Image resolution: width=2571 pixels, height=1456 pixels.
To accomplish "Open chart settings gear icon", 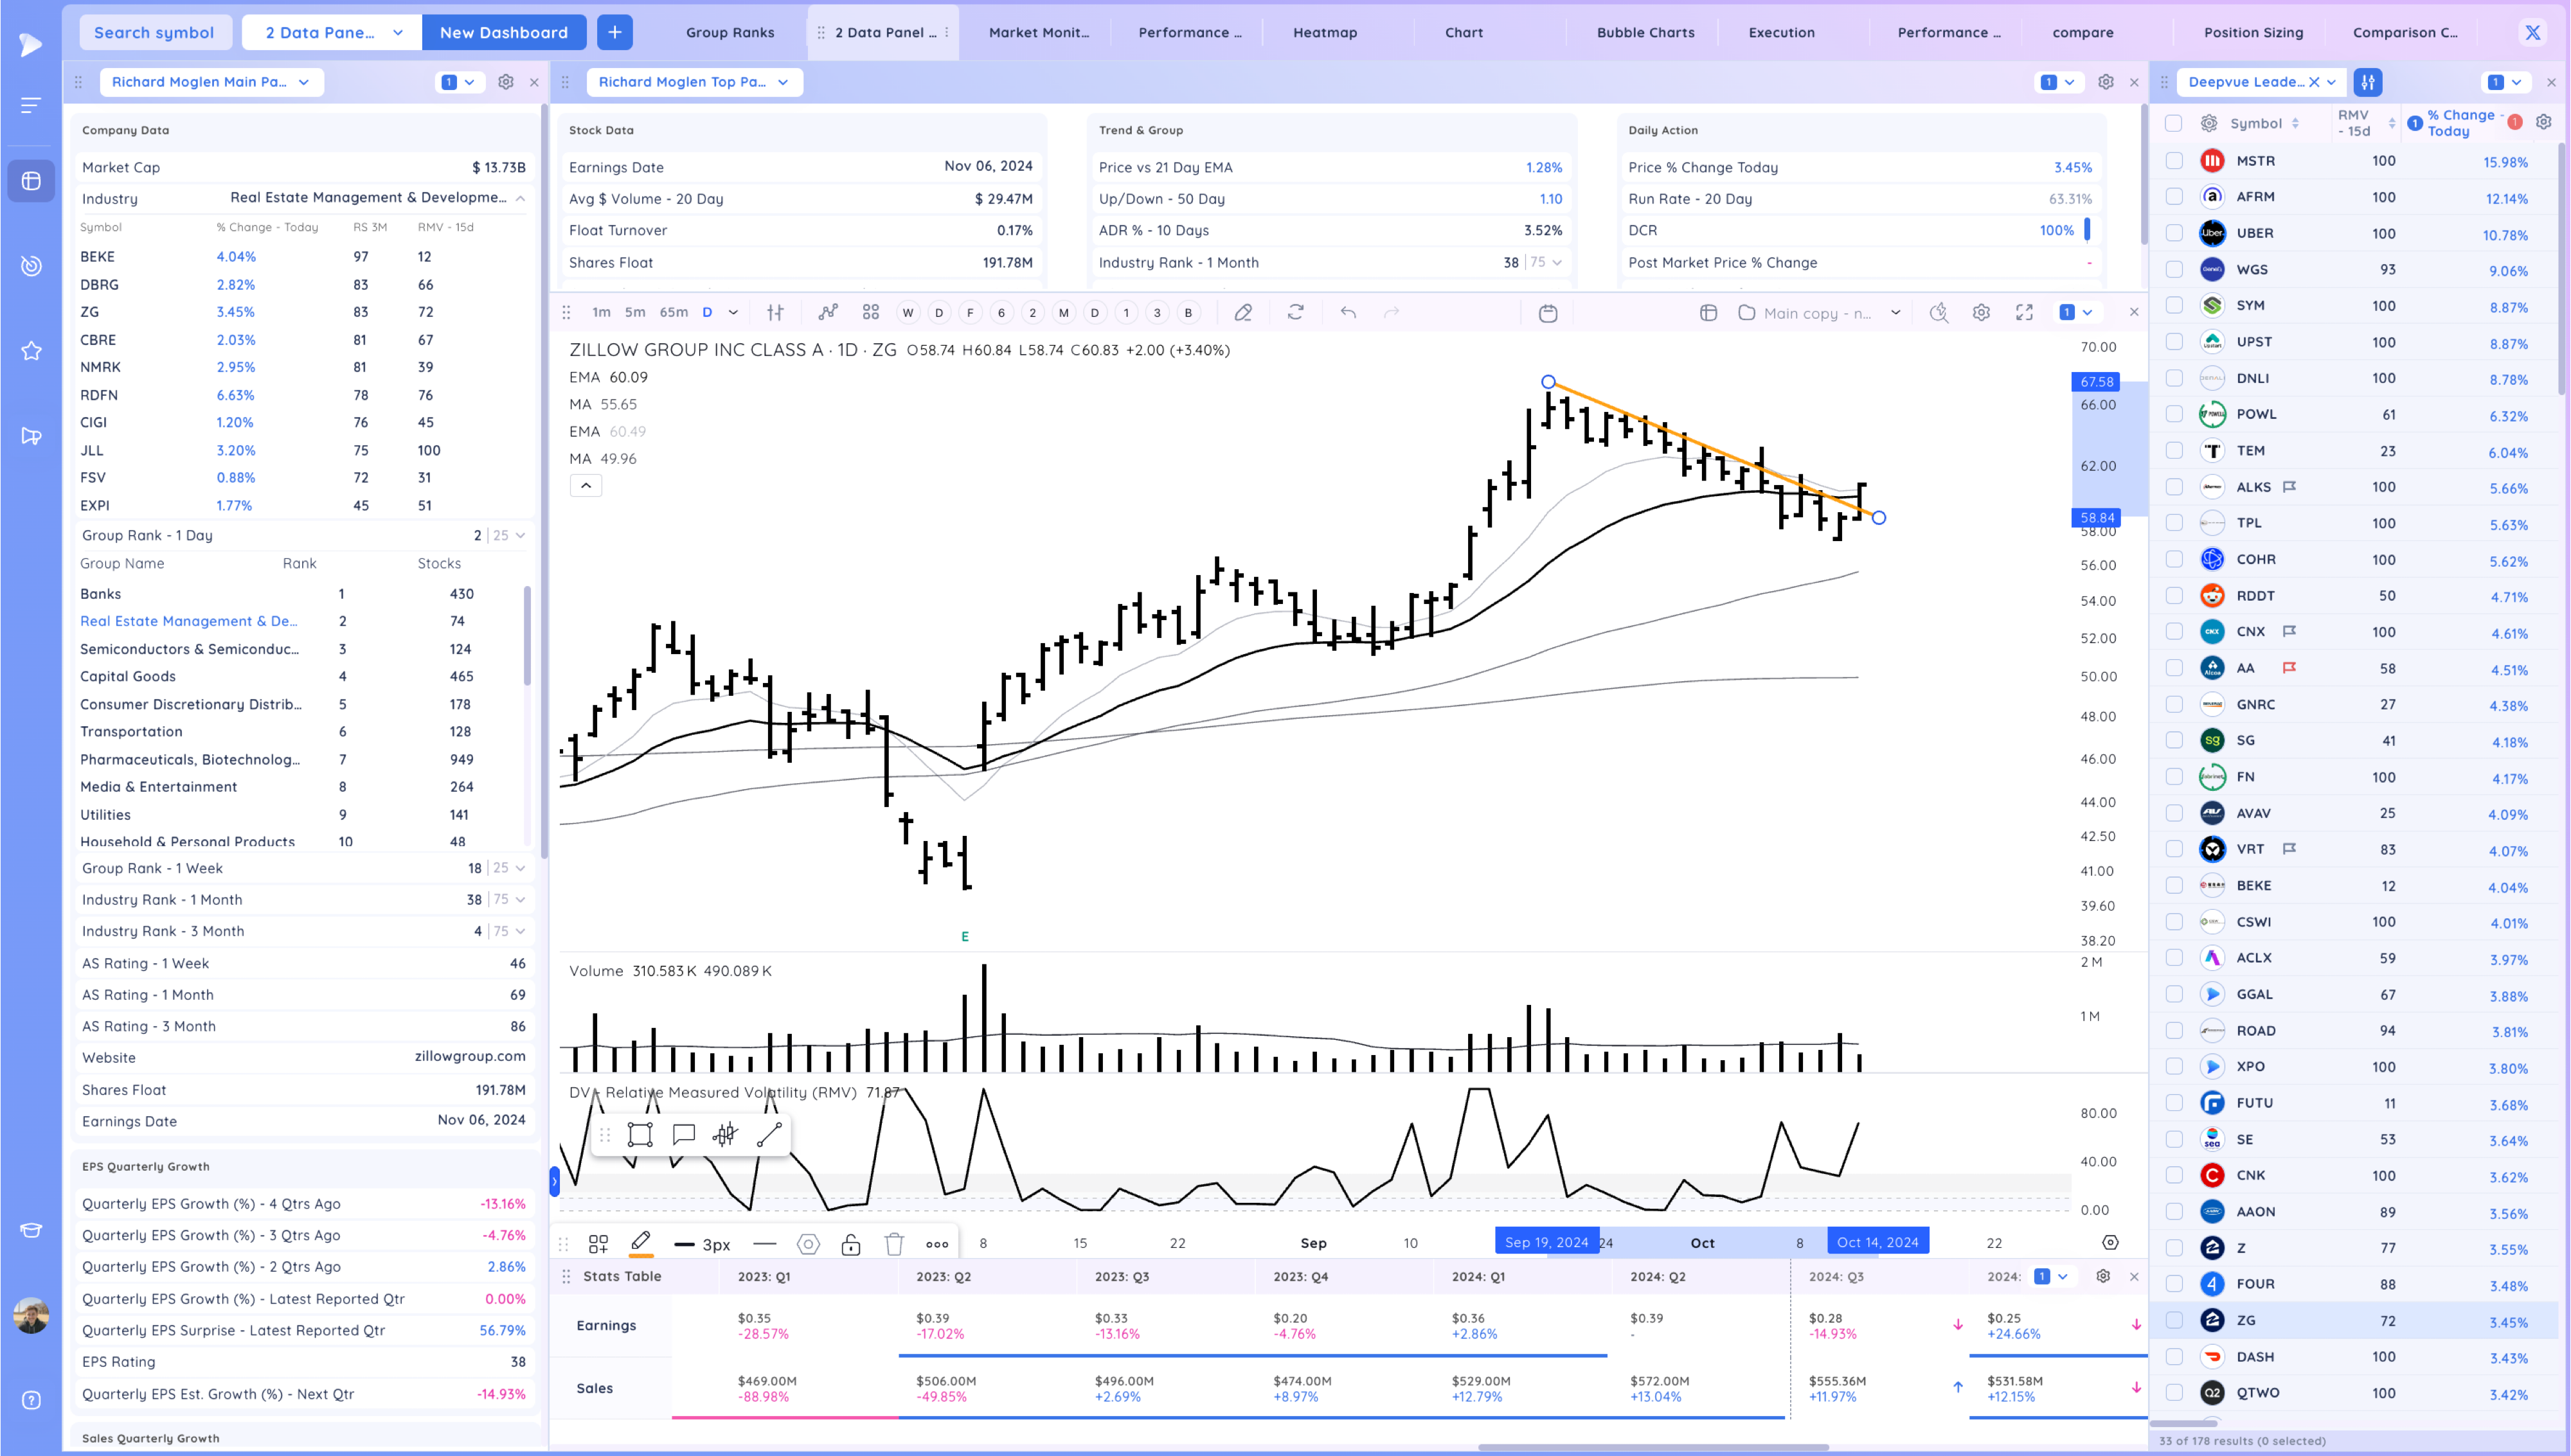I will [x=1981, y=313].
